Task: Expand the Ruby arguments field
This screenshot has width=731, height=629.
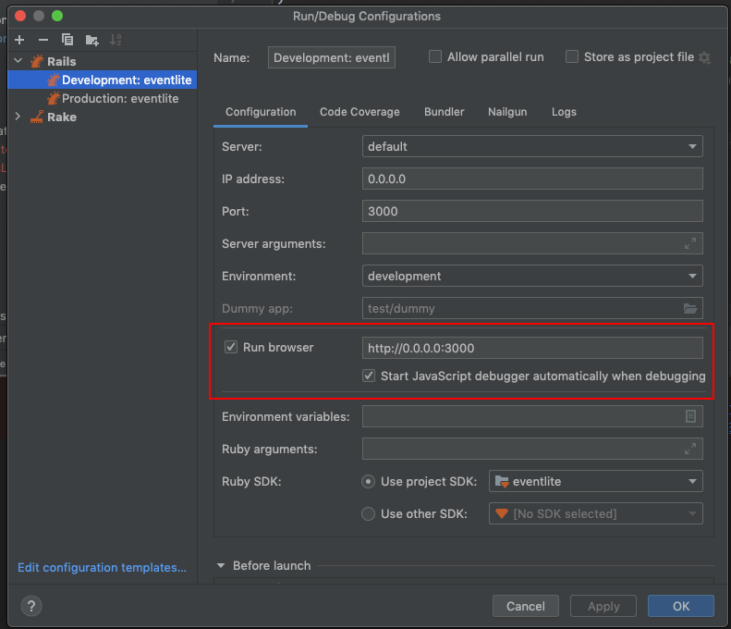Action: 690,449
